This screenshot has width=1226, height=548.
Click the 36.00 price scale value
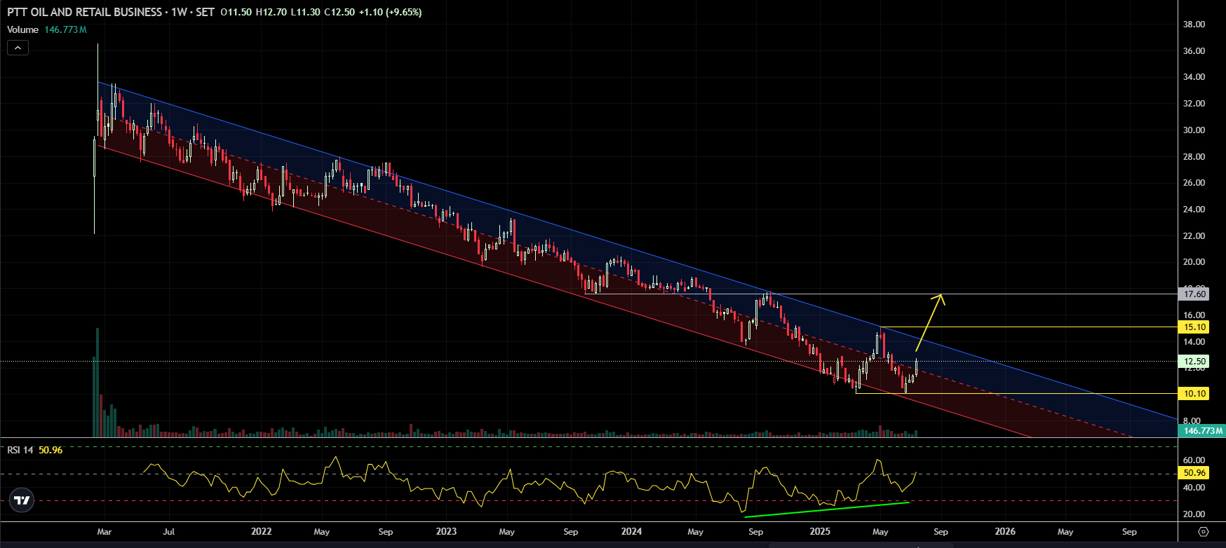[1194, 51]
